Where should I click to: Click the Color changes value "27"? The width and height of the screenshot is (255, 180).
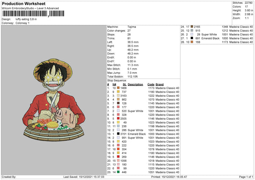129,31
